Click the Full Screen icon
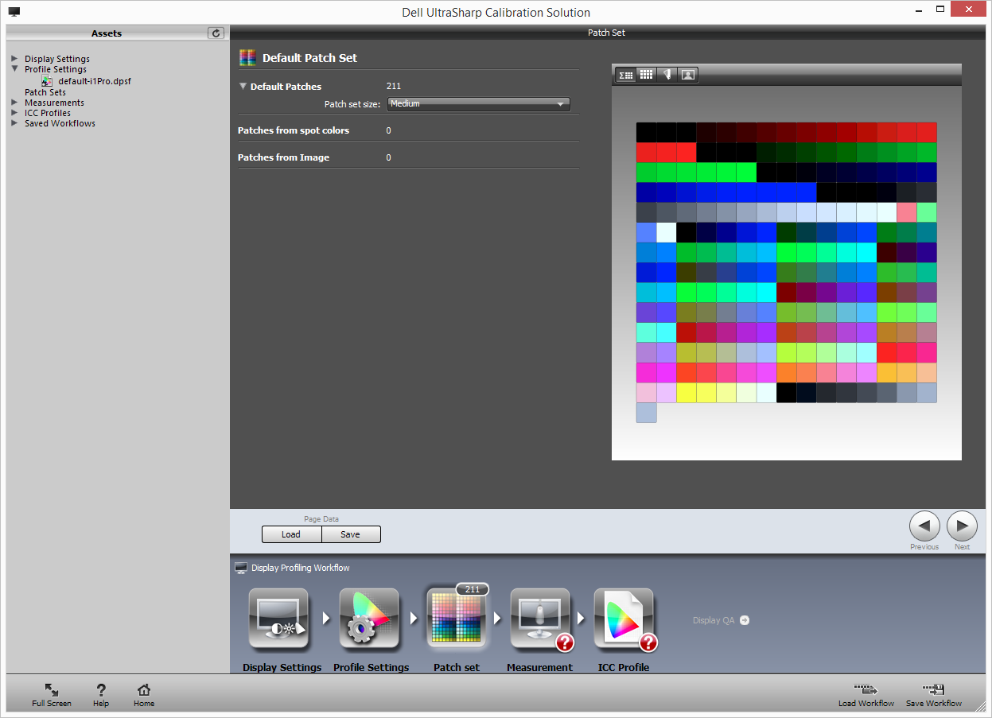 click(x=52, y=690)
